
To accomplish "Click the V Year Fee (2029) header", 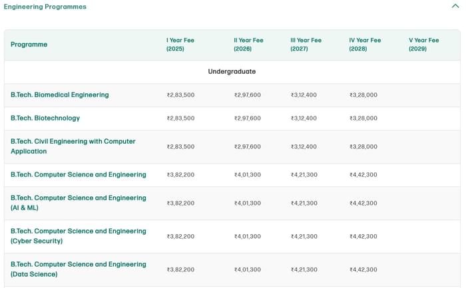I will [424, 45].
